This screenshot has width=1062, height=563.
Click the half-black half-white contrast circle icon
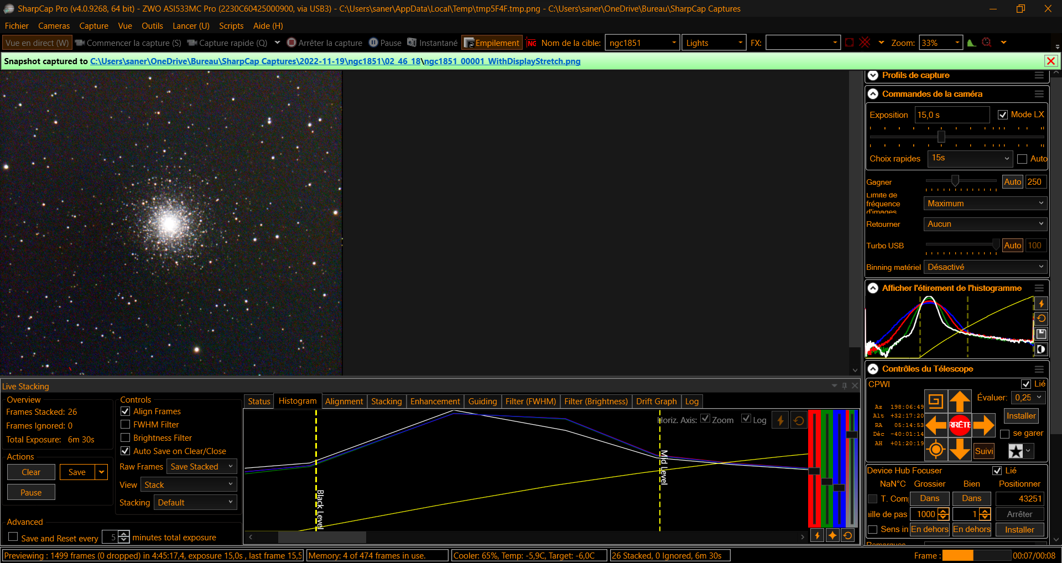pyautogui.click(x=1041, y=349)
